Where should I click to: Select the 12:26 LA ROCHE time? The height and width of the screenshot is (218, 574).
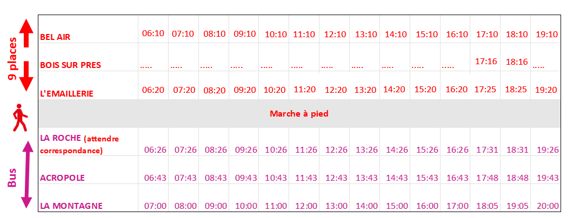(335, 149)
